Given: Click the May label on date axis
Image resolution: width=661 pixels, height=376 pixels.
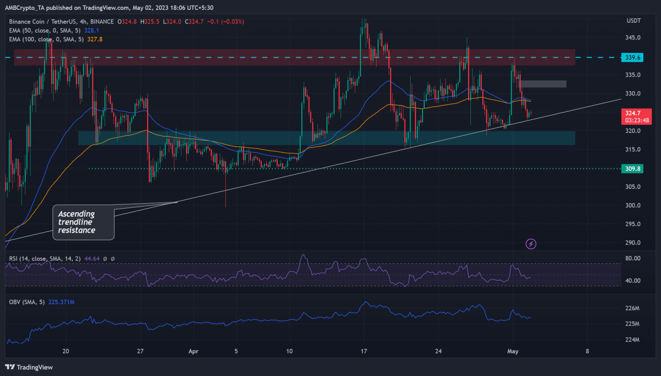Looking at the screenshot, I should (x=513, y=351).
